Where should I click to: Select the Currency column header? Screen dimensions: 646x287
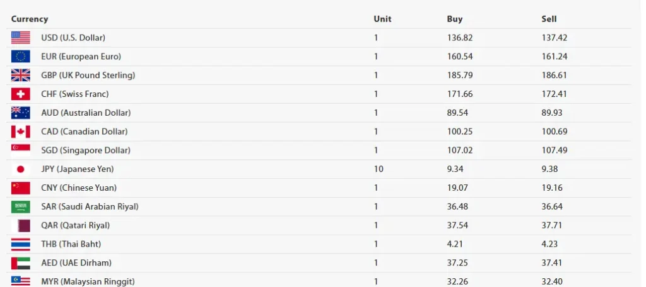[30, 19]
